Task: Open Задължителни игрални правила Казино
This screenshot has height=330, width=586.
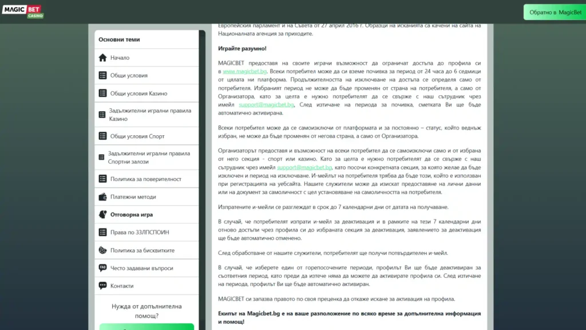Action: click(146, 115)
